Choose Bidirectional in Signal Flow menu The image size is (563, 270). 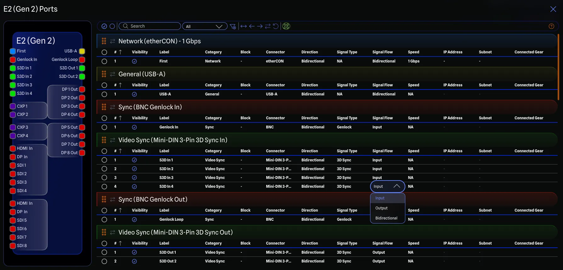(x=387, y=218)
